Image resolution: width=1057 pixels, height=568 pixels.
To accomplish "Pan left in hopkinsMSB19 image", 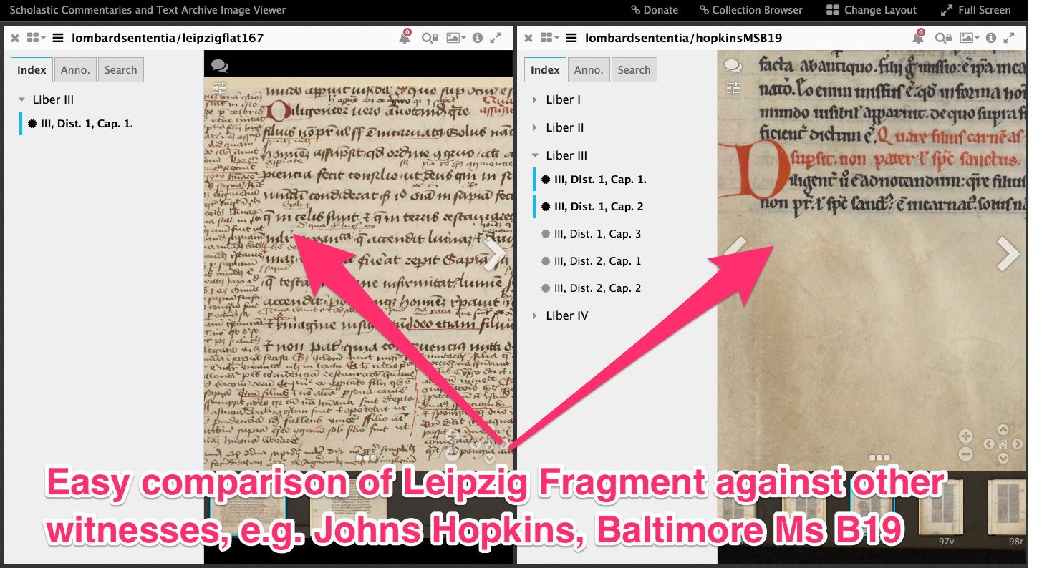I will pyautogui.click(x=989, y=444).
